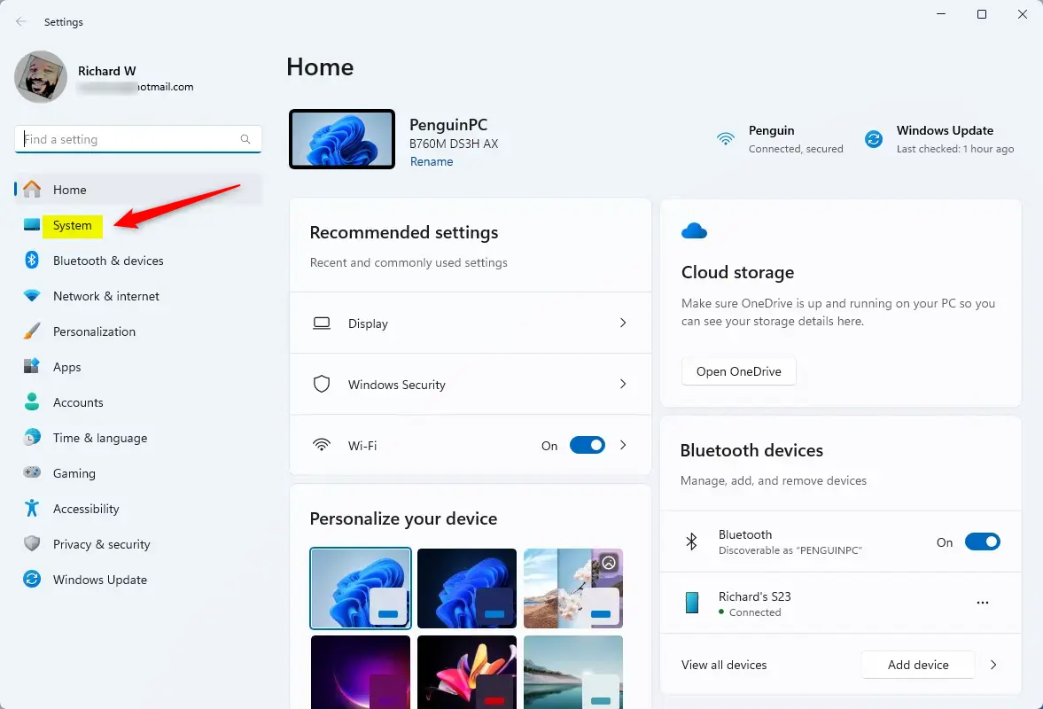Click the Accessibility figure icon
Viewport: 1043px width, 709px height.
(31, 508)
